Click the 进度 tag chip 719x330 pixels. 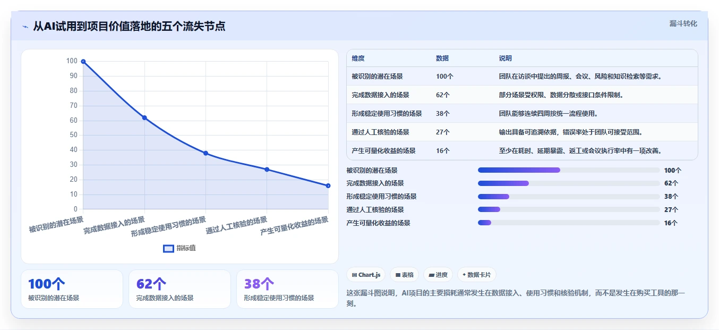pyautogui.click(x=438, y=275)
